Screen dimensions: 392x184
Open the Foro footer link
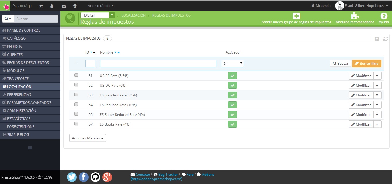point(190,175)
